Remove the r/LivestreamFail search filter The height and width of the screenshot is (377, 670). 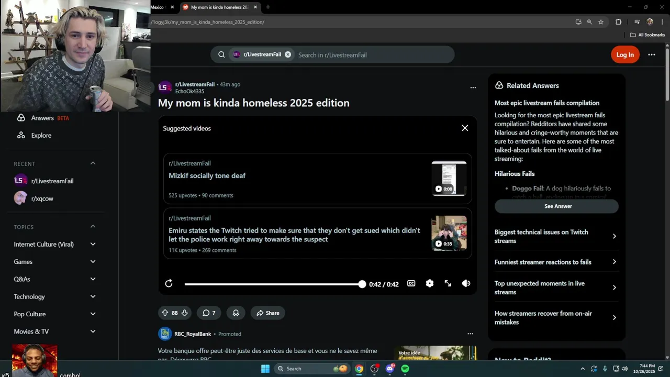[288, 54]
